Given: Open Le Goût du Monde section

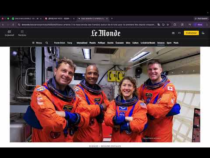Looking at the screenshot, I should (148, 43).
